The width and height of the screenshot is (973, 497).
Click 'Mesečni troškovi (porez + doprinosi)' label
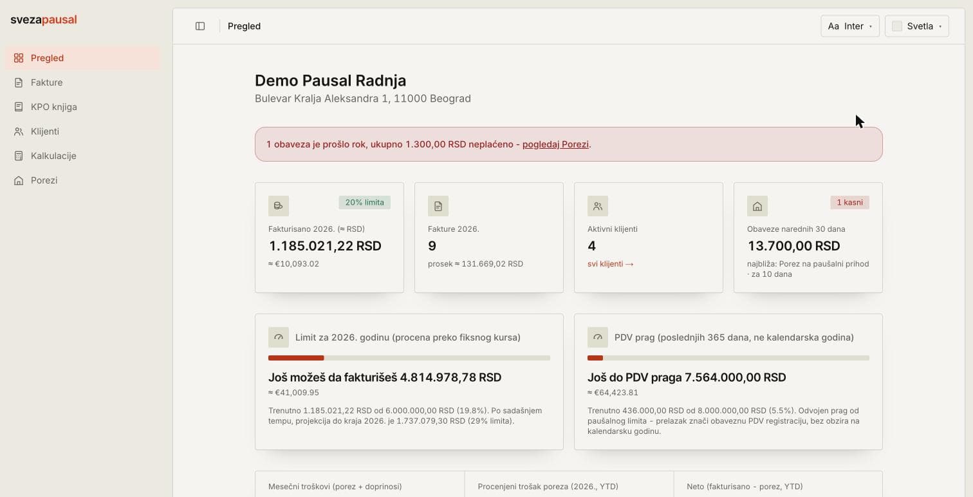[335, 487]
